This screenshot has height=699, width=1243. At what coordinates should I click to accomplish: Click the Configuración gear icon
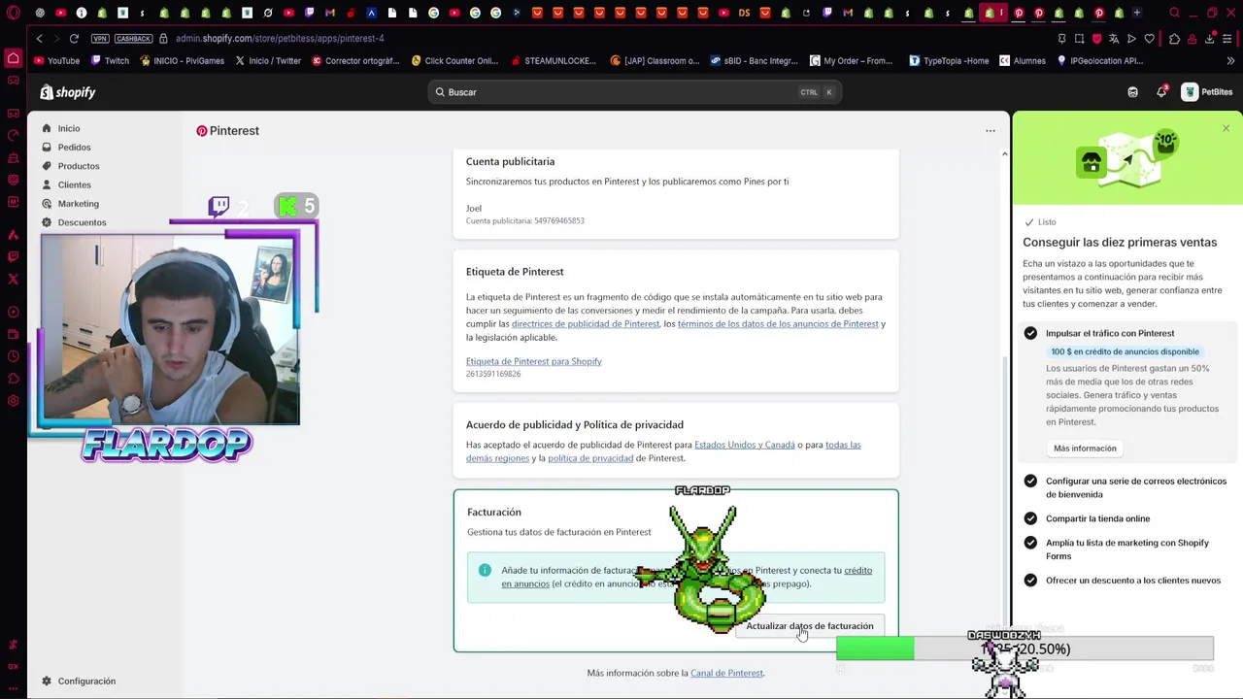click(x=46, y=682)
